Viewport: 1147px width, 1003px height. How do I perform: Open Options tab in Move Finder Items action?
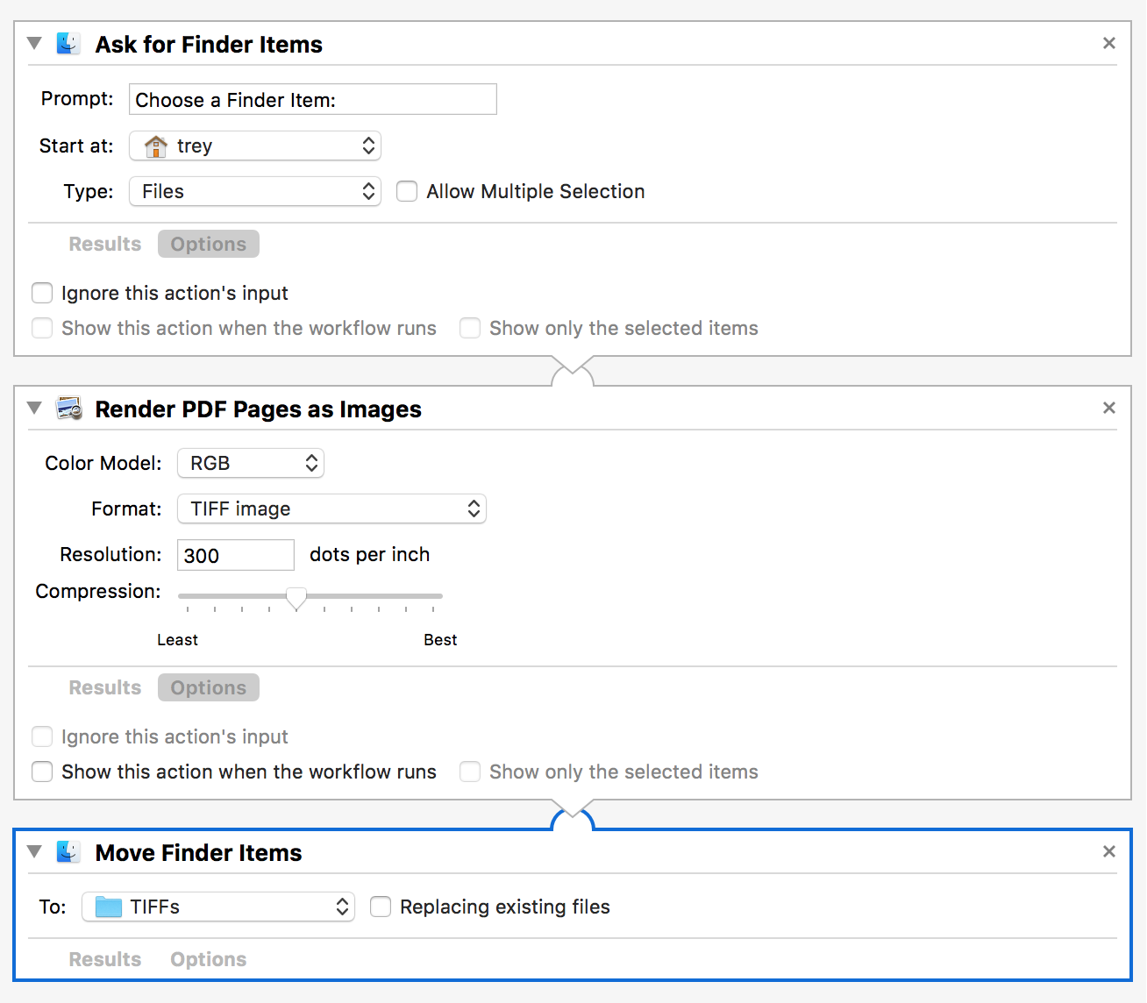(208, 959)
